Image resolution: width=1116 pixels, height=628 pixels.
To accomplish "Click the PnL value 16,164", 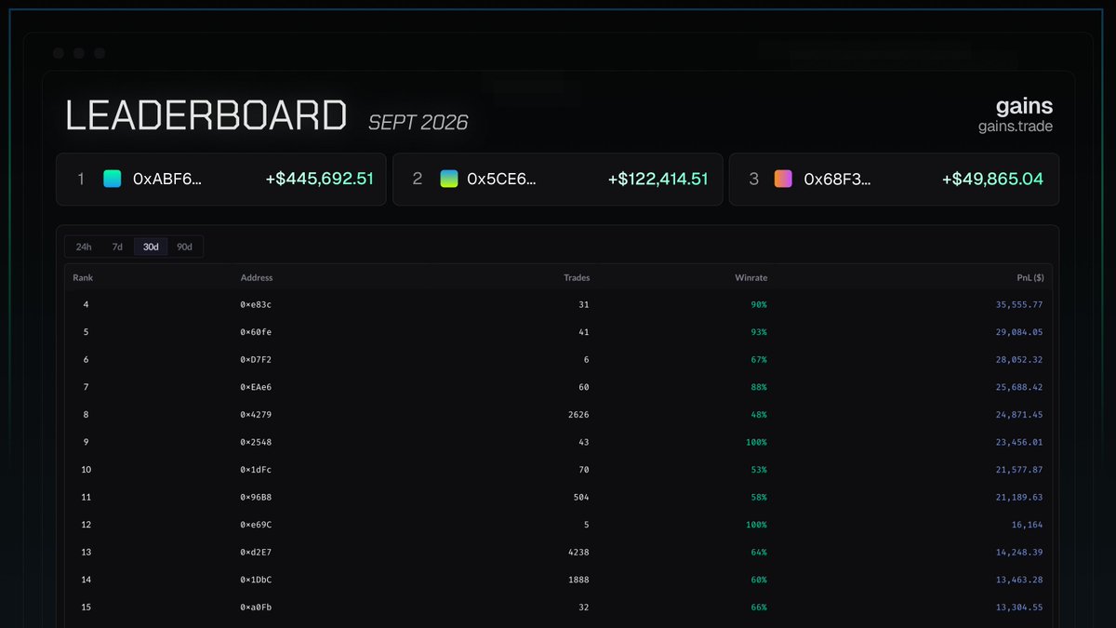I will (x=1027, y=525).
